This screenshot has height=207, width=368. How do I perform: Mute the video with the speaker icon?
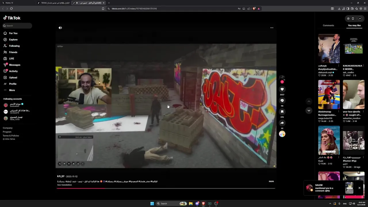pos(60,28)
